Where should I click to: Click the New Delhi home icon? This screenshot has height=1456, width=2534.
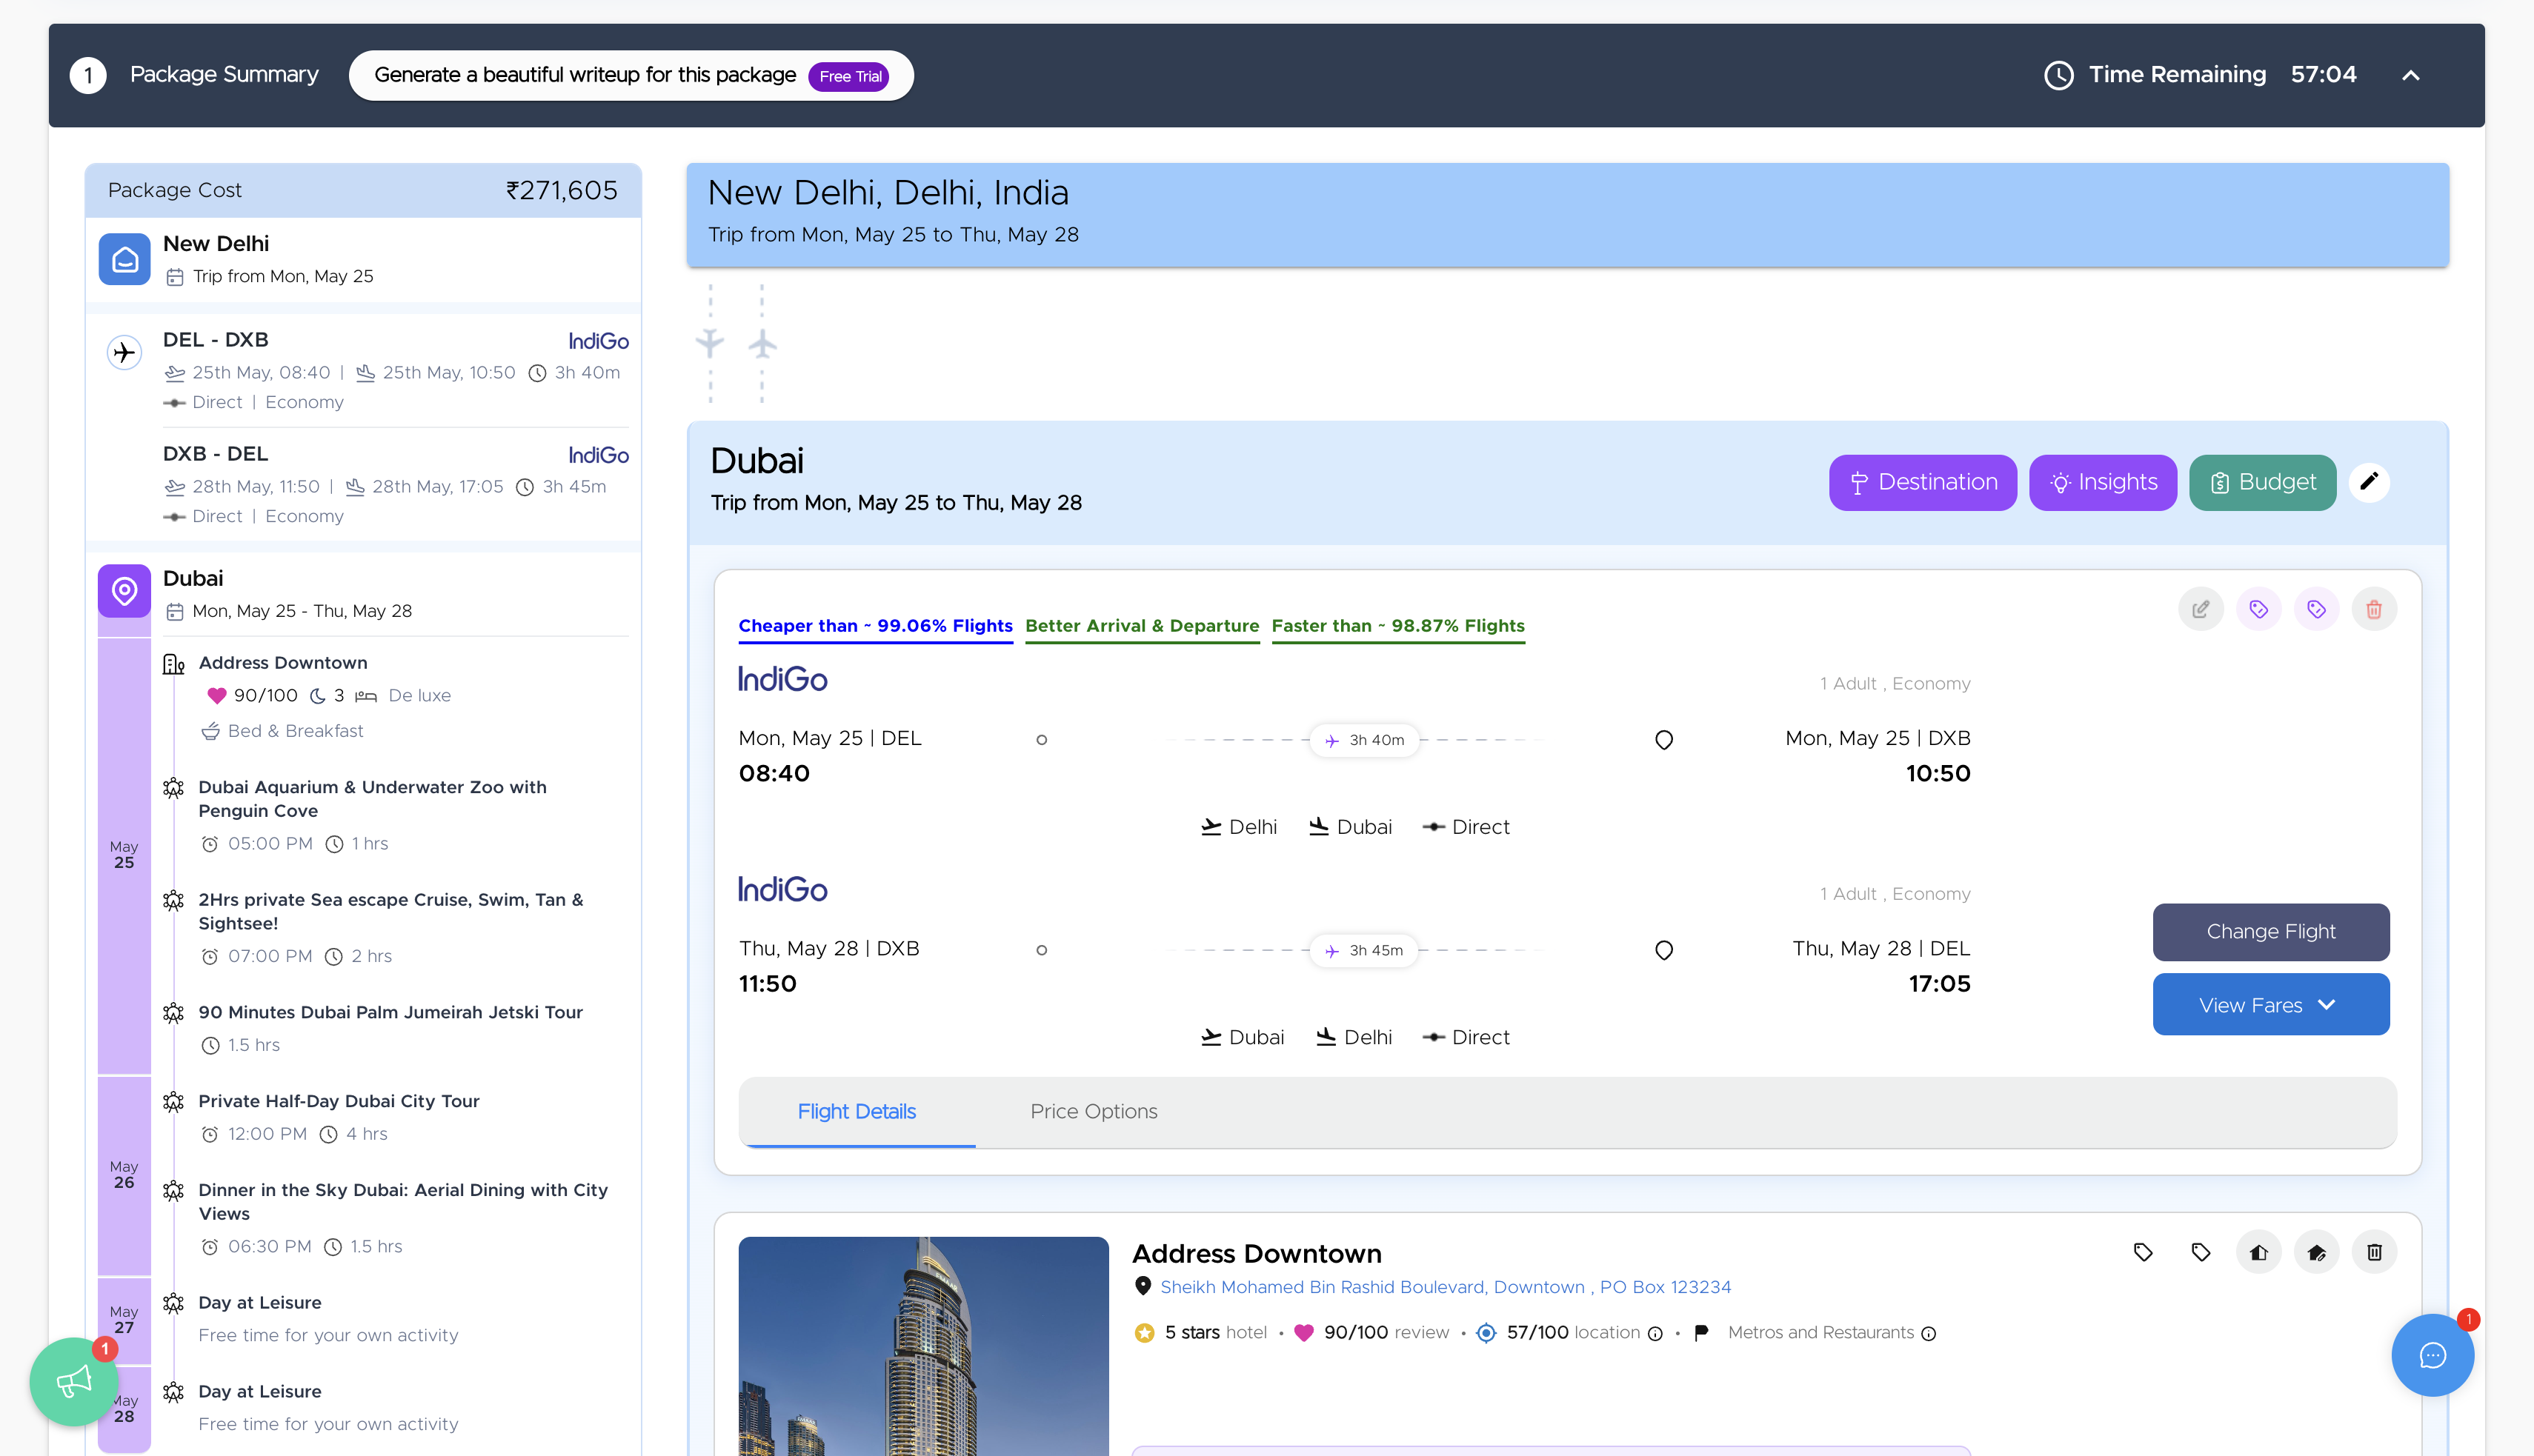pos(125,259)
